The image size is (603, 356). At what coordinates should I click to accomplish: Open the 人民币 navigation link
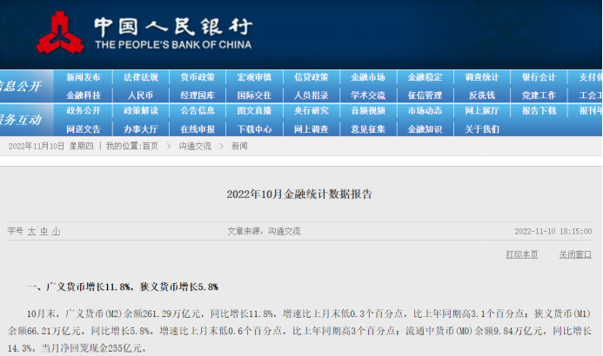click(141, 95)
